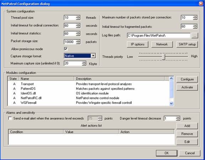Click the Description column header
Image resolution: width=205 pixels, height=160 pixels.
(119, 79)
